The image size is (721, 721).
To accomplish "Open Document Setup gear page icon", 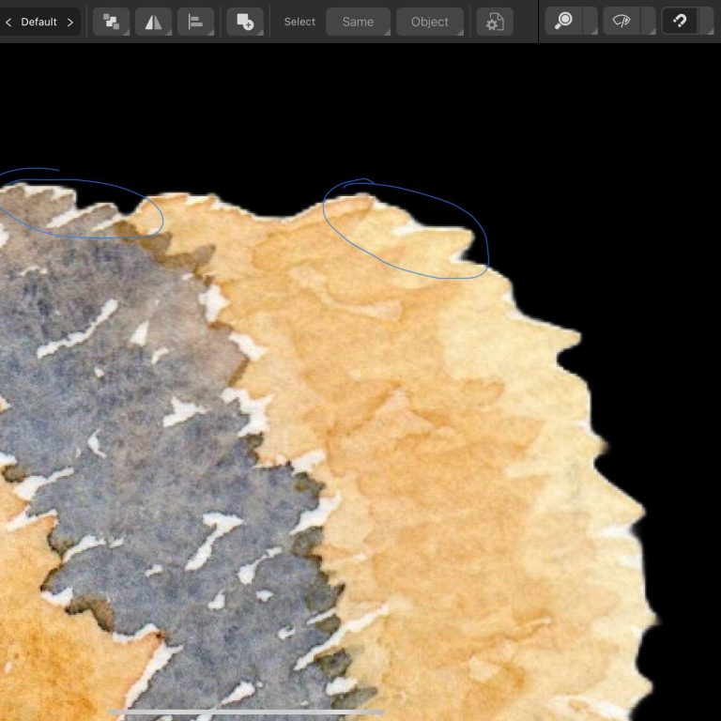I will (x=495, y=22).
